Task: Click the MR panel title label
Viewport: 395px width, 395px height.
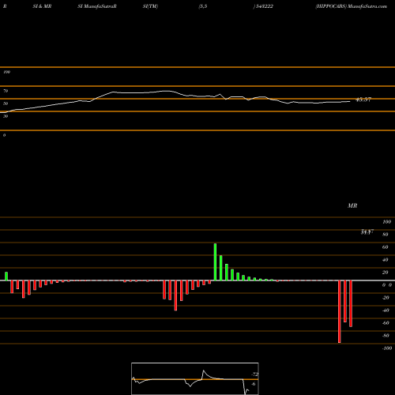Action: coord(352,205)
